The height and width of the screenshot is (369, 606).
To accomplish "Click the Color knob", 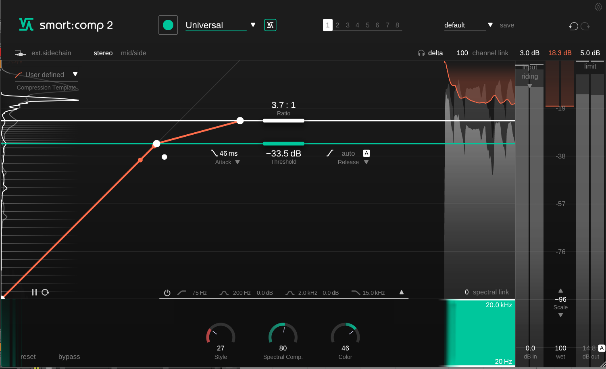I will (x=345, y=334).
